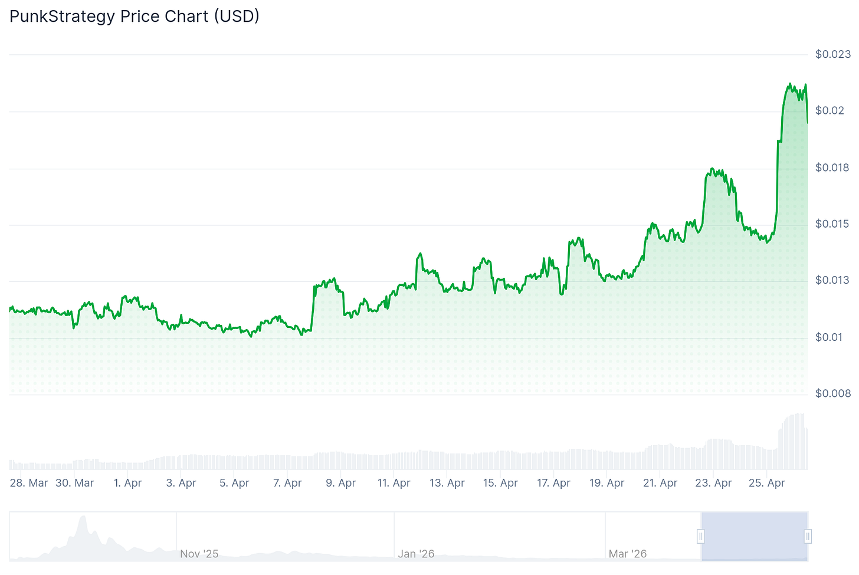
Task: Click the $0.008 price axis label
Action: pos(833,393)
